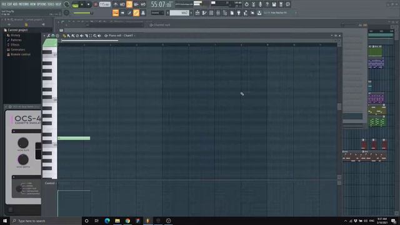400x225 pixels.
Task: Toggle loop recording button
Action: [x=143, y=4]
